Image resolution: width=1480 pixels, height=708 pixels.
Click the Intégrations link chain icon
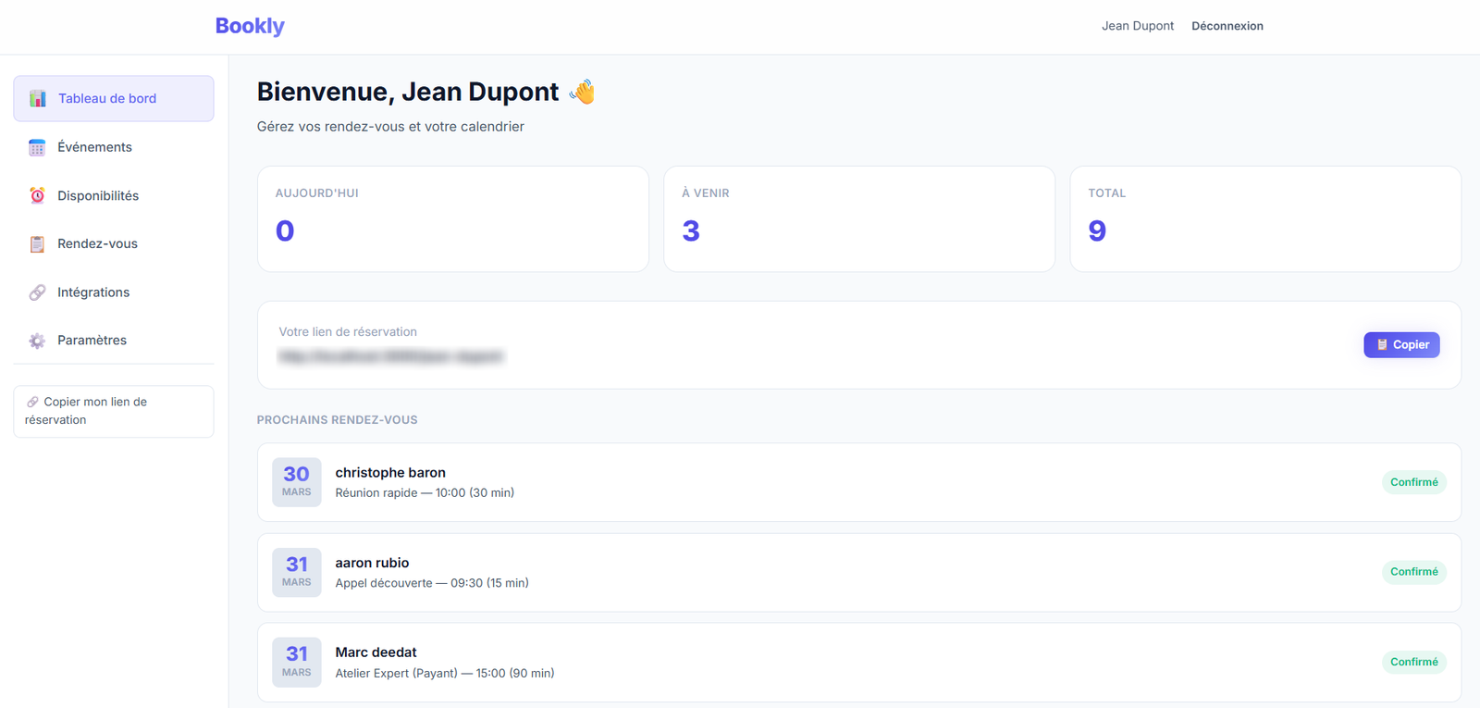37,292
